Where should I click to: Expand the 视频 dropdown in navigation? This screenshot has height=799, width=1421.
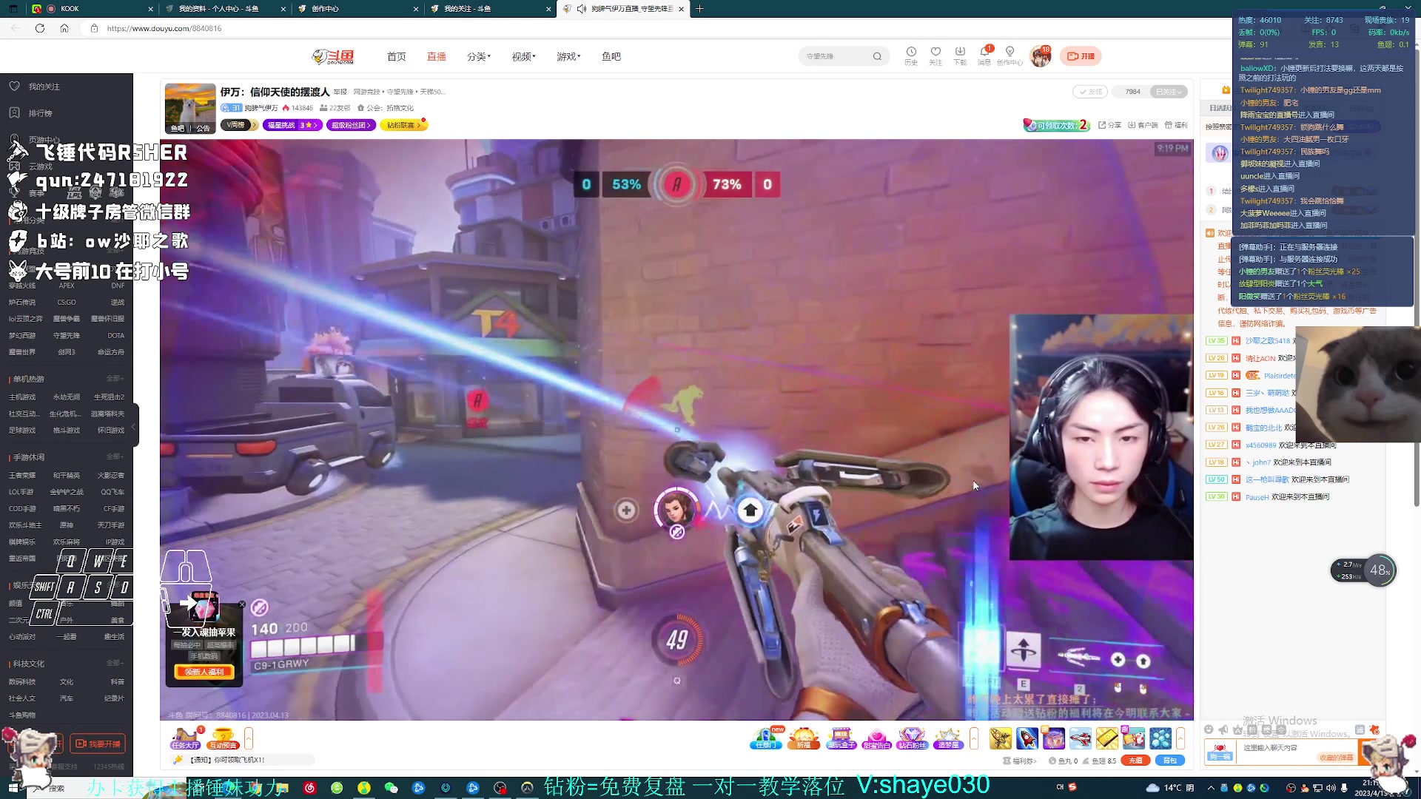(523, 56)
